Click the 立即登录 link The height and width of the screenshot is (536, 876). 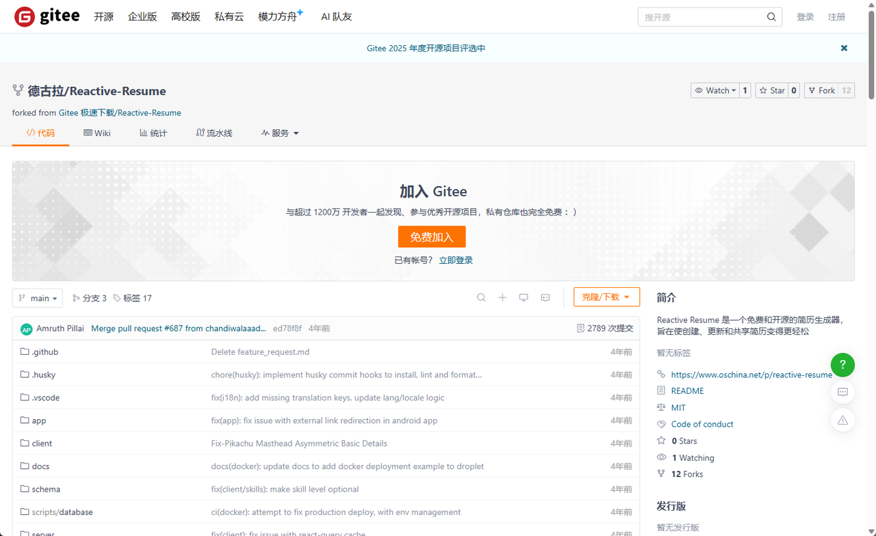pyautogui.click(x=456, y=260)
